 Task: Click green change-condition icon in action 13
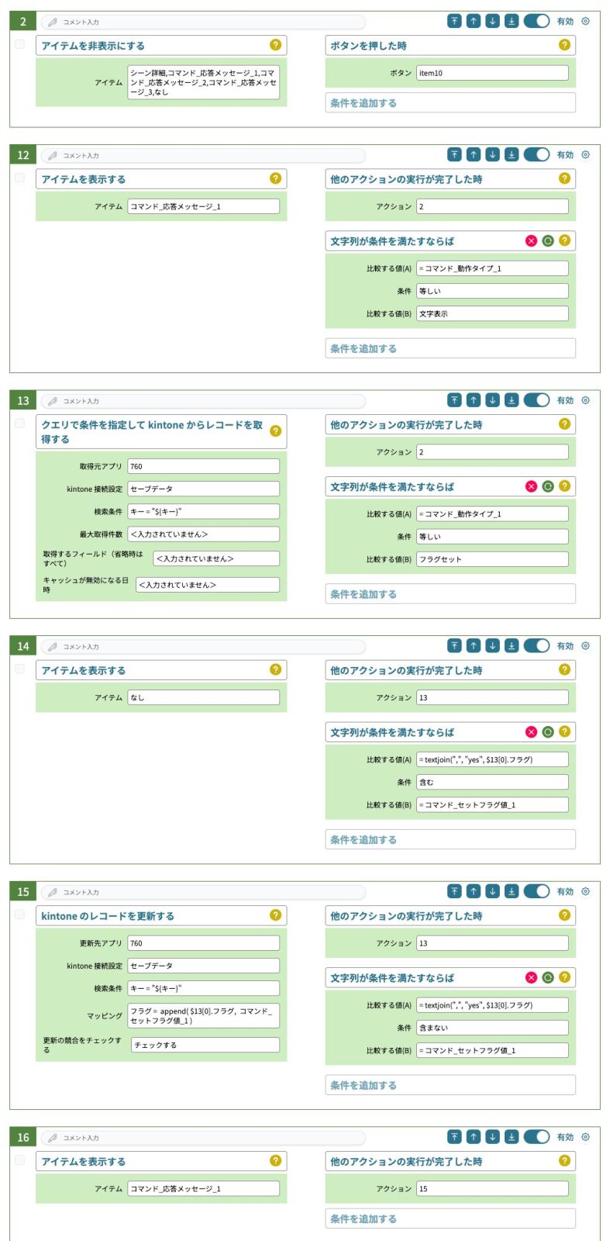pyautogui.click(x=548, y=486)
